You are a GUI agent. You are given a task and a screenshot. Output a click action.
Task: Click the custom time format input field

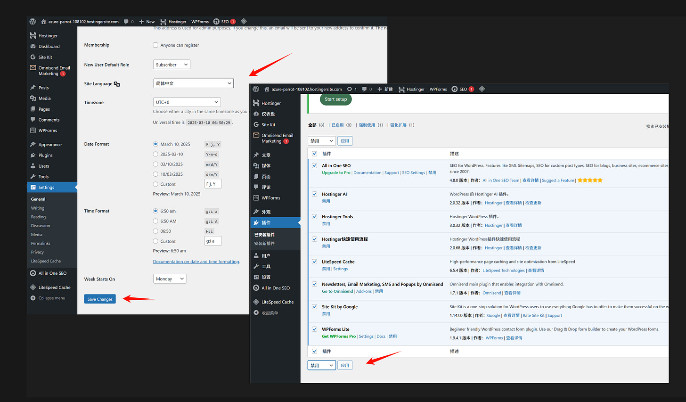[x=213, y=241]
